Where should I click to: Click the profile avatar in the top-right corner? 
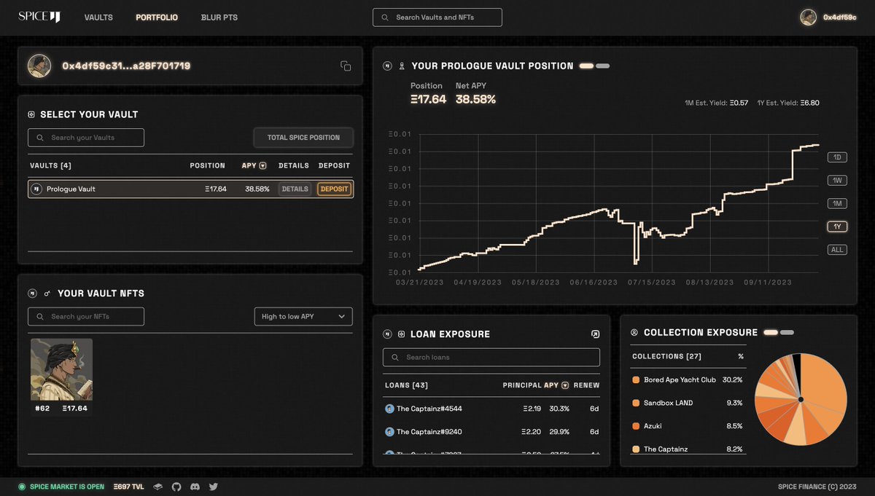(x=808, y=17)
